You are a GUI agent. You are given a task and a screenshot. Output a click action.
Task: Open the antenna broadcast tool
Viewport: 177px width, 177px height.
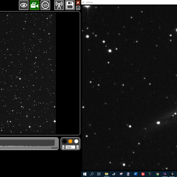(x=59, y=5)
